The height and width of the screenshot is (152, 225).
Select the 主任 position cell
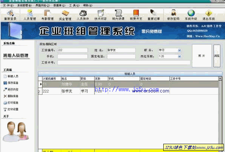click(87, 84)
